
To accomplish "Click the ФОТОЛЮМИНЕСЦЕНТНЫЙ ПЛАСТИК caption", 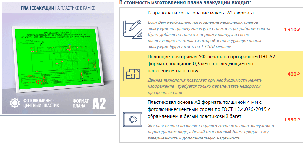I will tap(40, 103).
